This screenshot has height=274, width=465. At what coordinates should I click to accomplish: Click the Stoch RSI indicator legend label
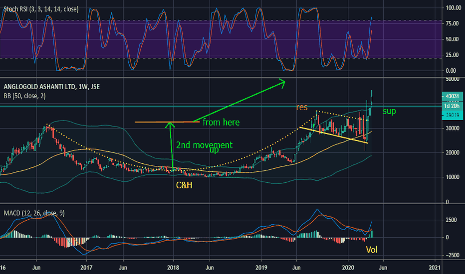click(41, 9)
